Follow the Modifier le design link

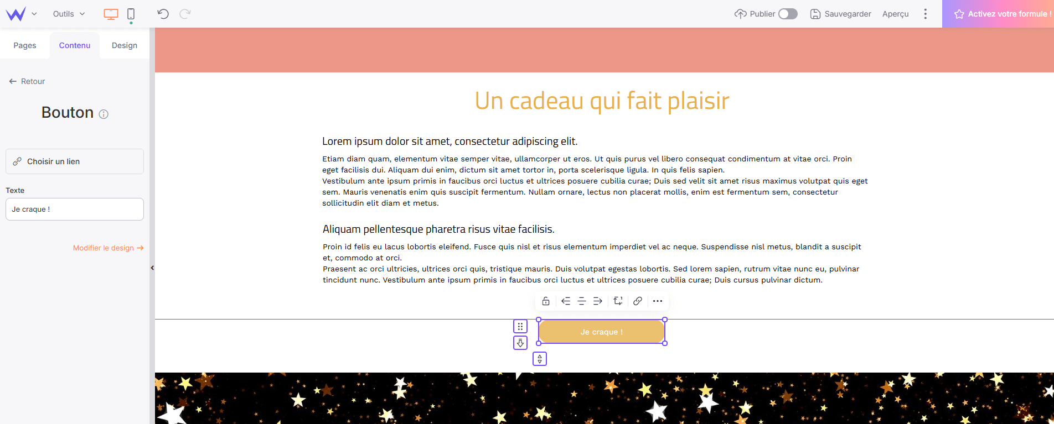(x=108, y=248)
